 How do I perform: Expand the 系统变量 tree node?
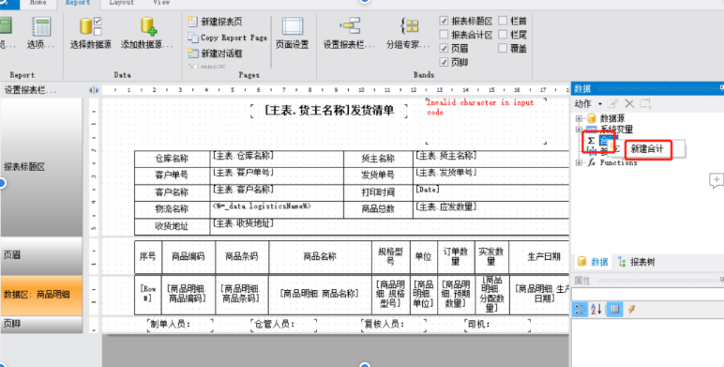(579, 130)
